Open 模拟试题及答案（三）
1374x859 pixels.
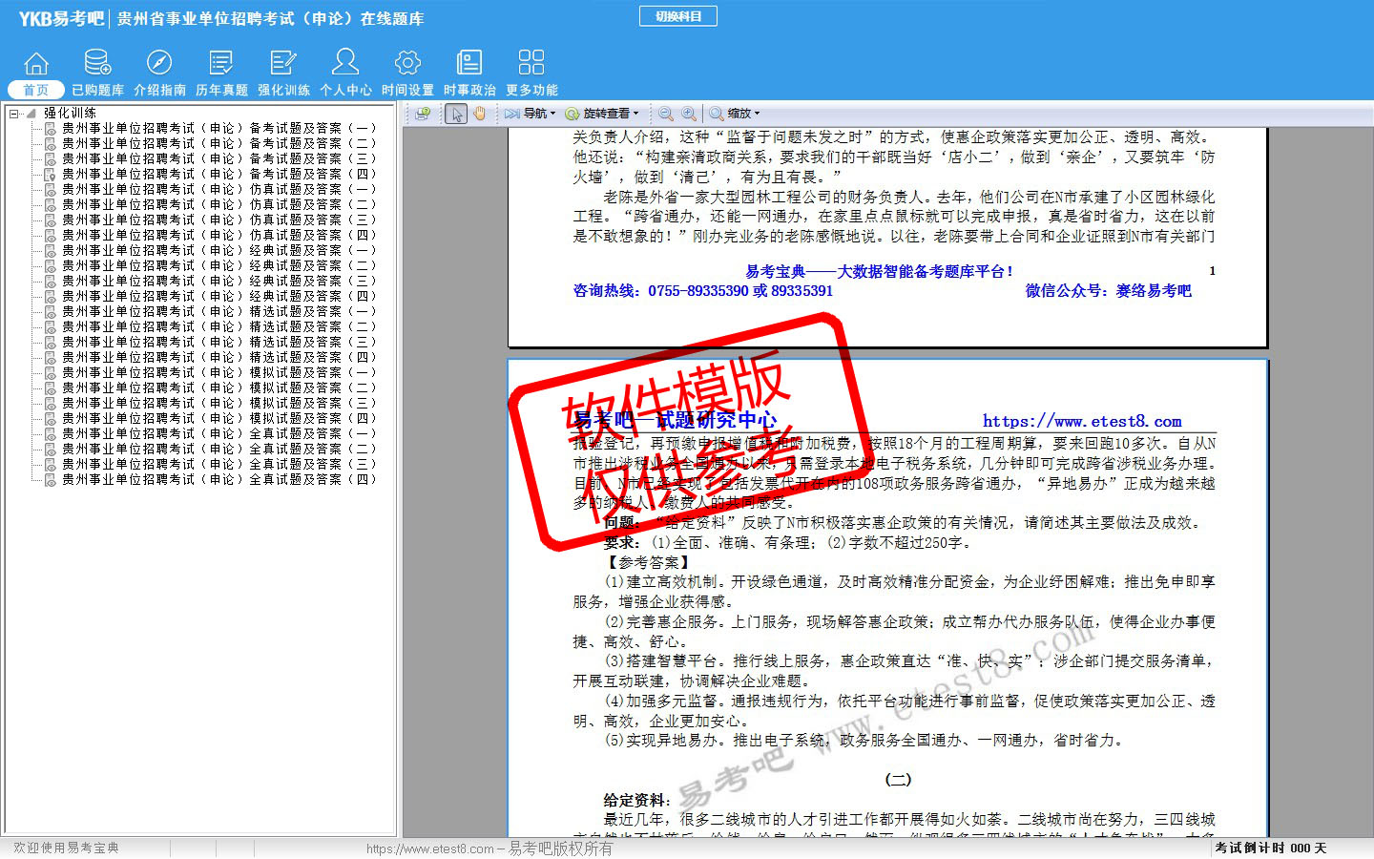tap(219, 403)
